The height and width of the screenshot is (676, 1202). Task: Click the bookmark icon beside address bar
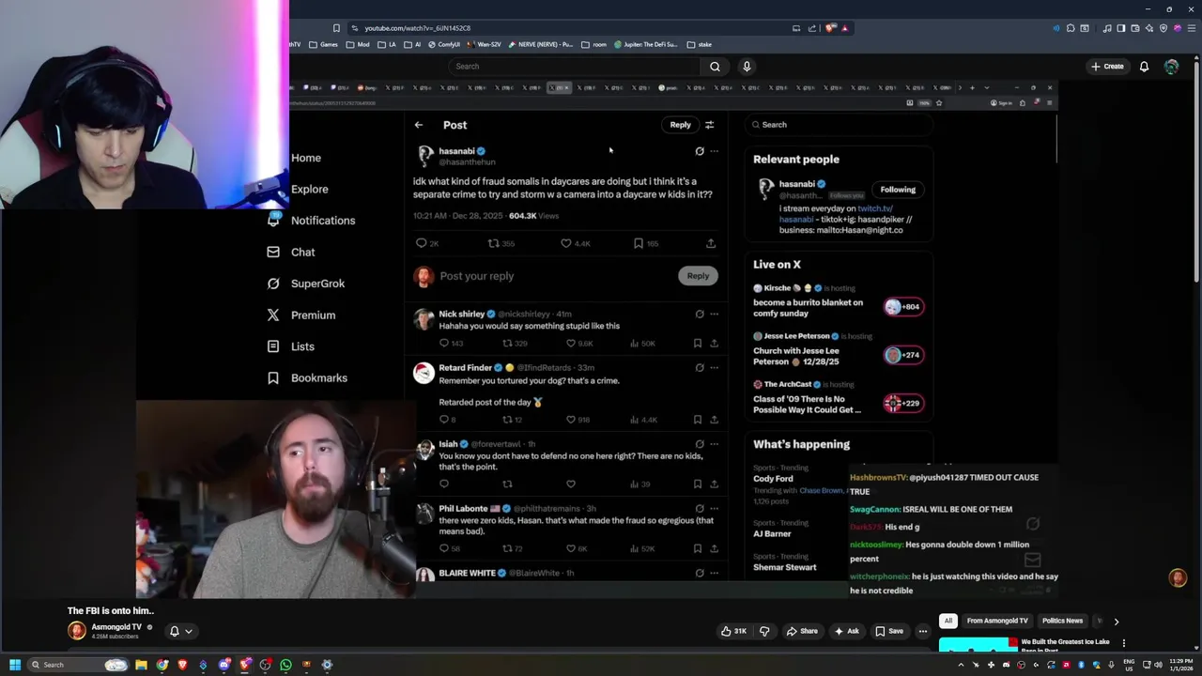(x=336, y=28)
